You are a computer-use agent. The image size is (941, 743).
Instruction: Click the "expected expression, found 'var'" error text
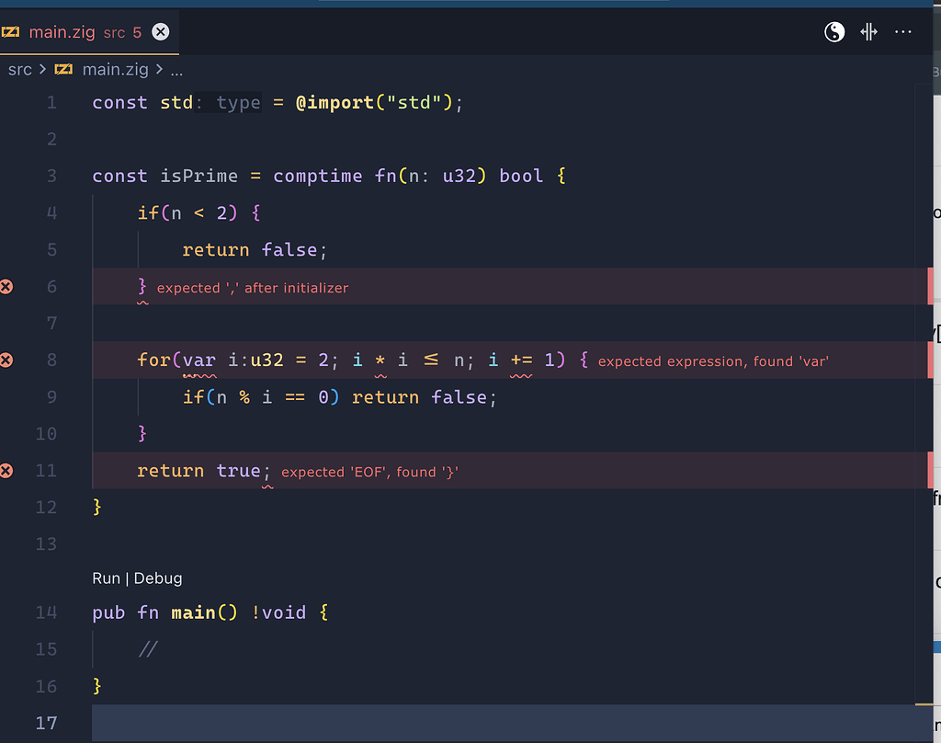713,361
